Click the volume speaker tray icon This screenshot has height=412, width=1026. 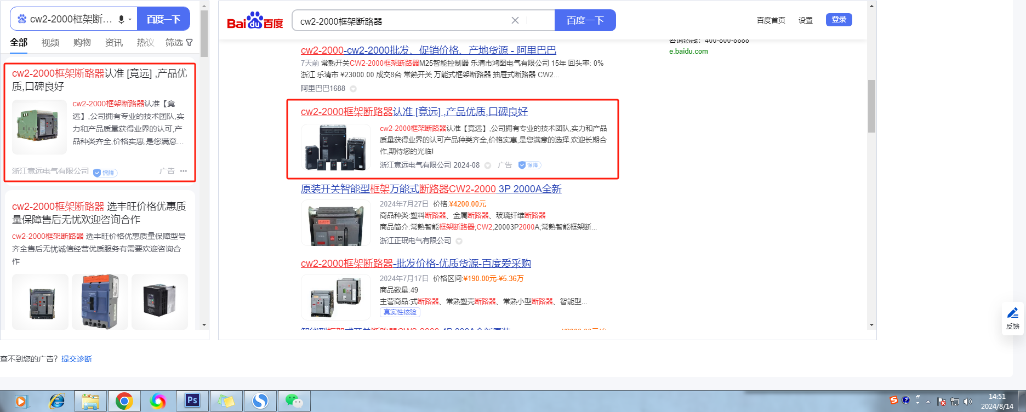(x=968, y=402)
